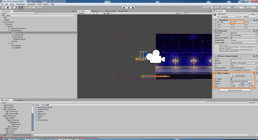This screenshot has height=140, width=258.
Task: Click the Edit Collider icon button
Action: 232,76
